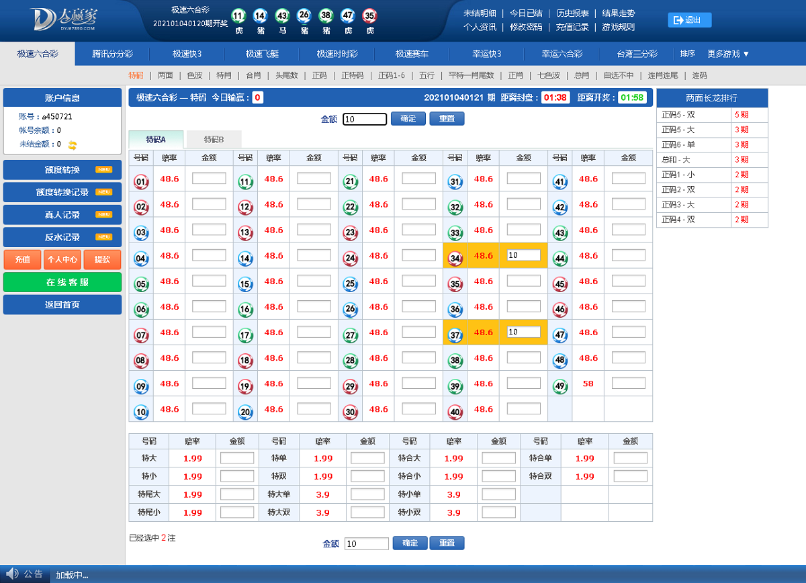
Task: Click the top 确定 button
Action: point(408,119)
